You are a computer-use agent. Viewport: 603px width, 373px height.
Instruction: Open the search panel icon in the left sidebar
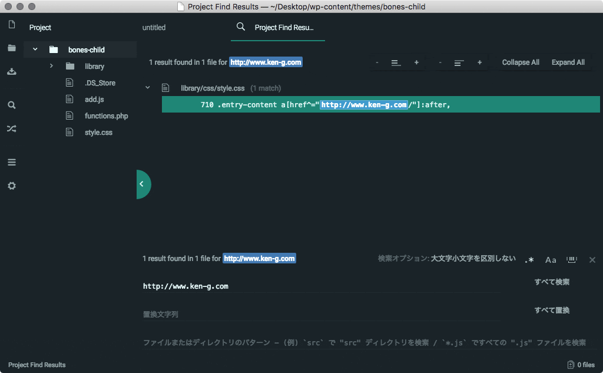point(11,104)
